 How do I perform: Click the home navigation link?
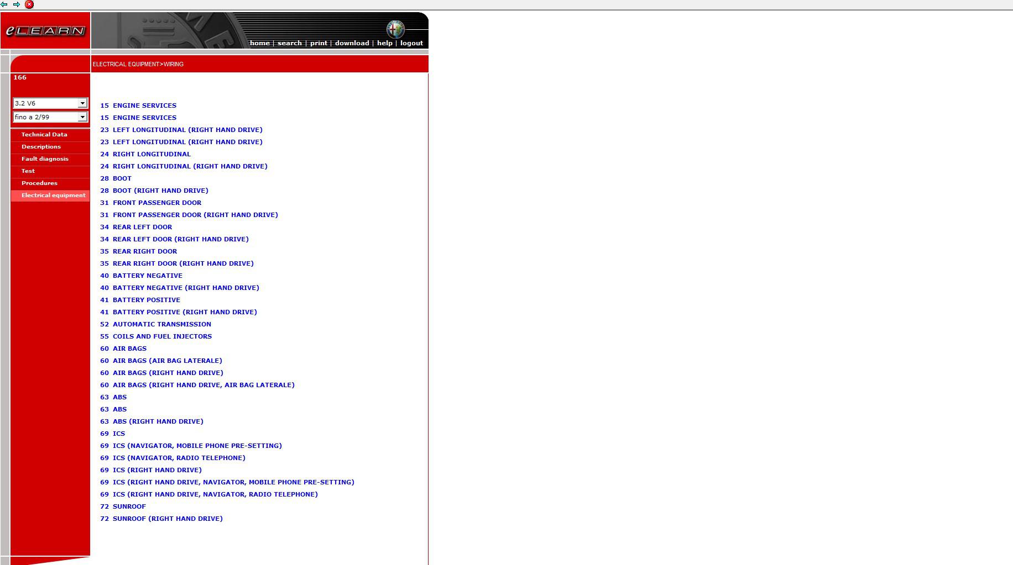click(x=259, y=43)
